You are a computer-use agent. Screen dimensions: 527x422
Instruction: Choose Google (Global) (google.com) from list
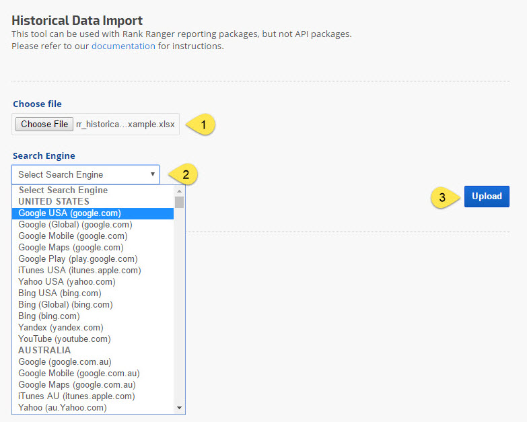click(x=75, y=225)
